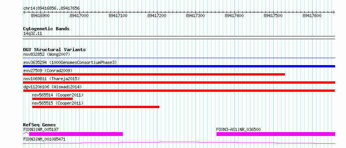The height and width of the screenshot is (148, 346).
Task: Open gene label FOXN3|NM_005197
Action: tap(41, 129)
